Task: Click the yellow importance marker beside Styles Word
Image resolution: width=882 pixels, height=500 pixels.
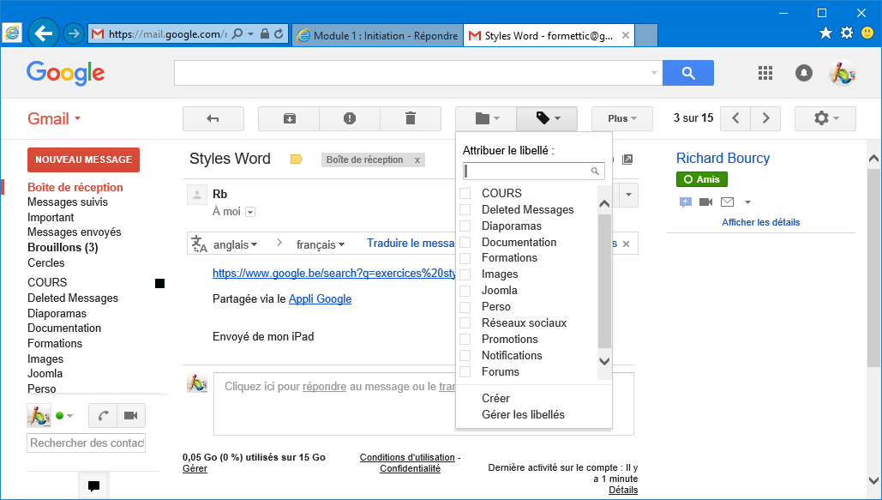Action: click(x=297, y=160)
